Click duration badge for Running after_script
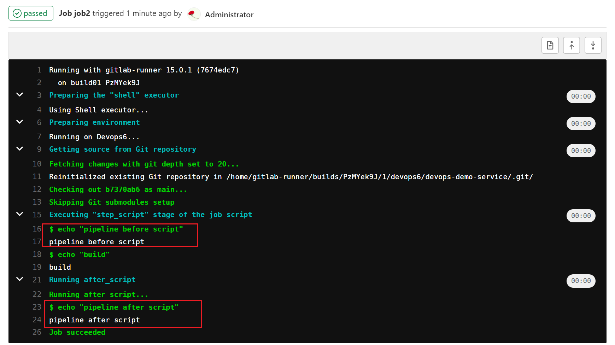 581,281
